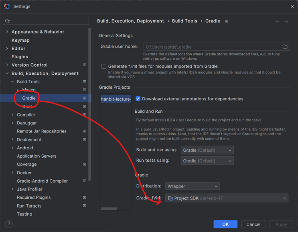Click the forward navigation arrow in settings
Screen dimensions: 298x232
286,21
